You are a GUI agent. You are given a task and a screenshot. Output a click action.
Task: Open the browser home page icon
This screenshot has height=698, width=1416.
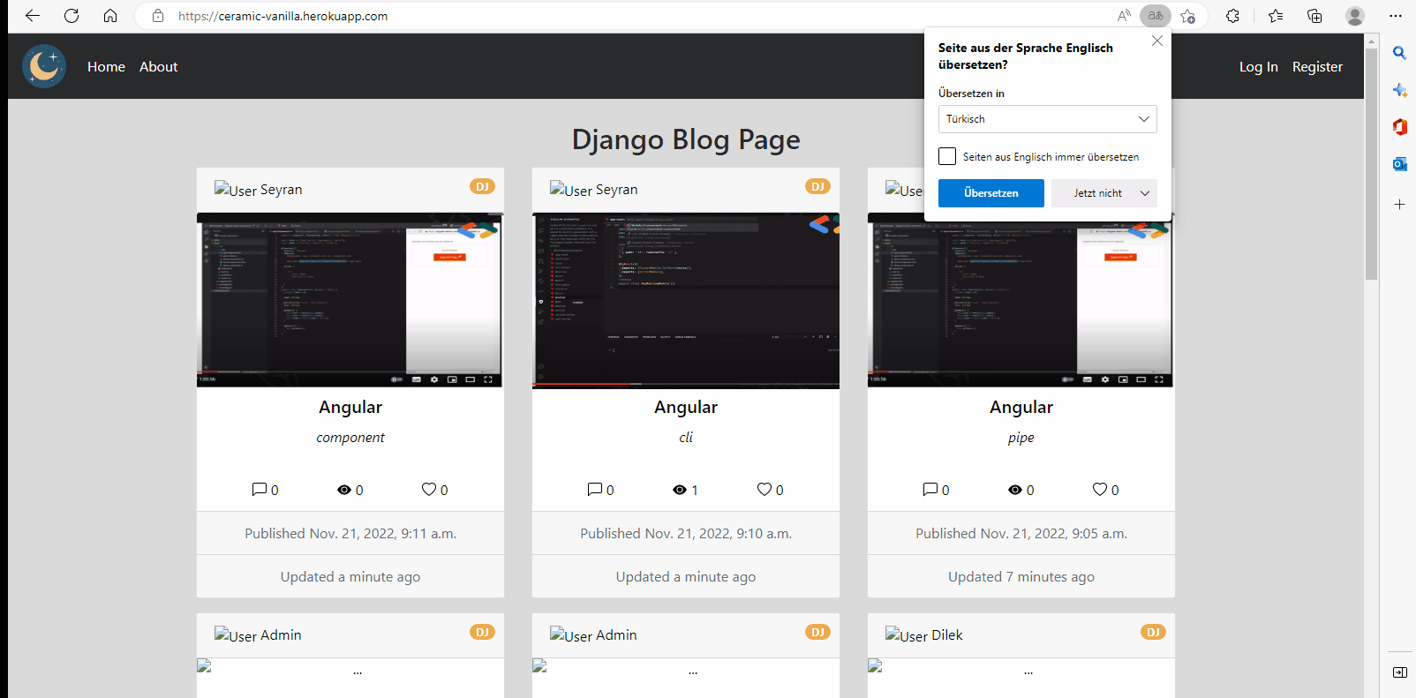[x=110, y=16]
